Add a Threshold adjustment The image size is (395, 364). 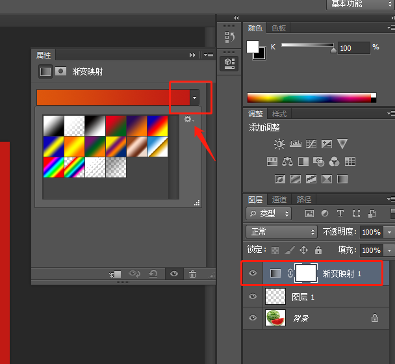coord(311,179)
